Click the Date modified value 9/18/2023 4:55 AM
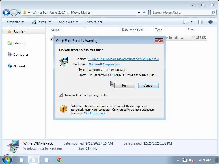 tap(99, 143)
